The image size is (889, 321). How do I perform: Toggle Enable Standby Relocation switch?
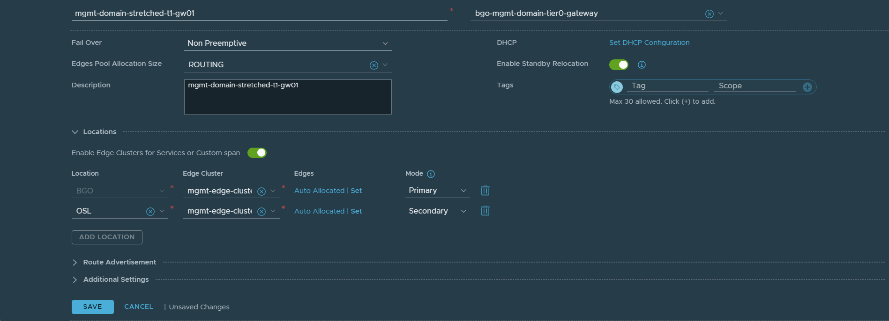click(x=618, y=64)
